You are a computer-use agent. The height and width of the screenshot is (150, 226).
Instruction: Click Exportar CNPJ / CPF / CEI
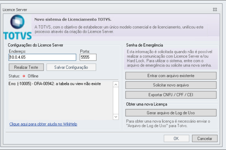pos(171,95)
